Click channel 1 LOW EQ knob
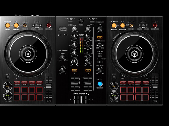Image resolution: width=169 pixels, height=126 pixels. [x=74, y=53]
